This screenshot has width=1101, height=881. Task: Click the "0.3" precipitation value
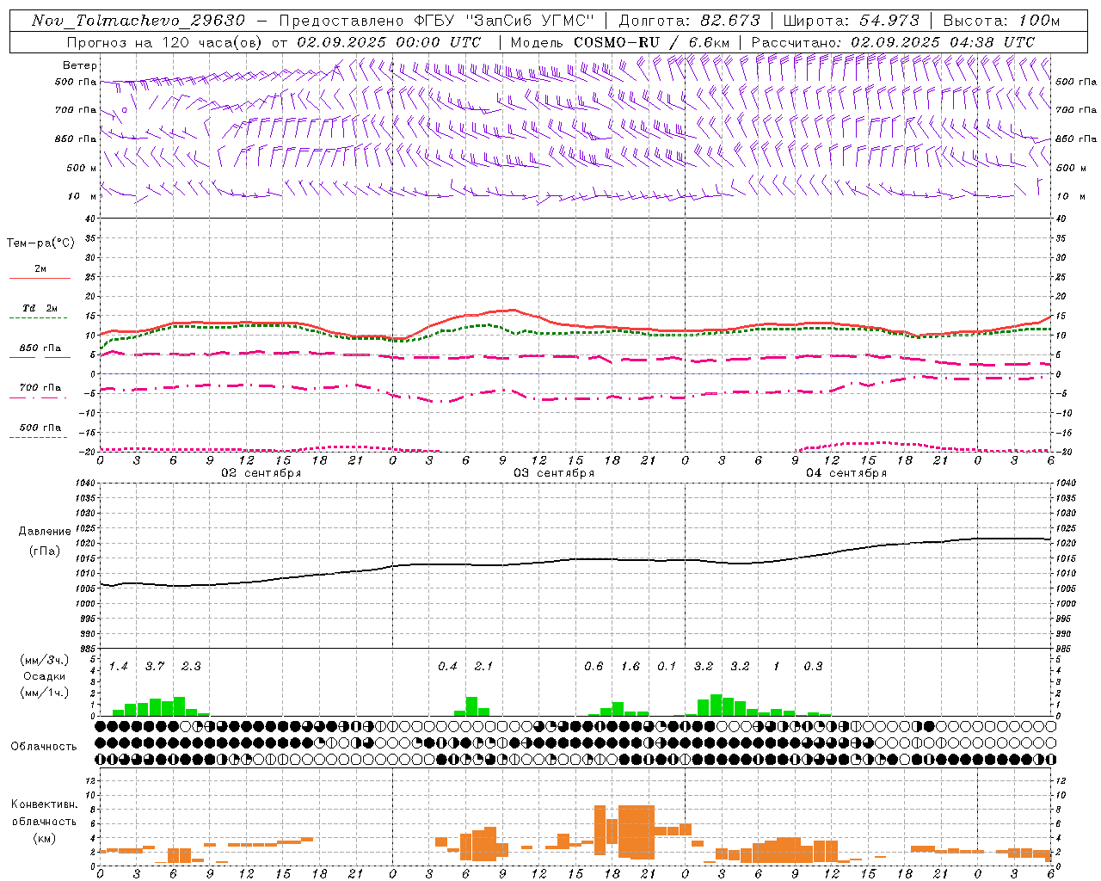tap(813, 667)
